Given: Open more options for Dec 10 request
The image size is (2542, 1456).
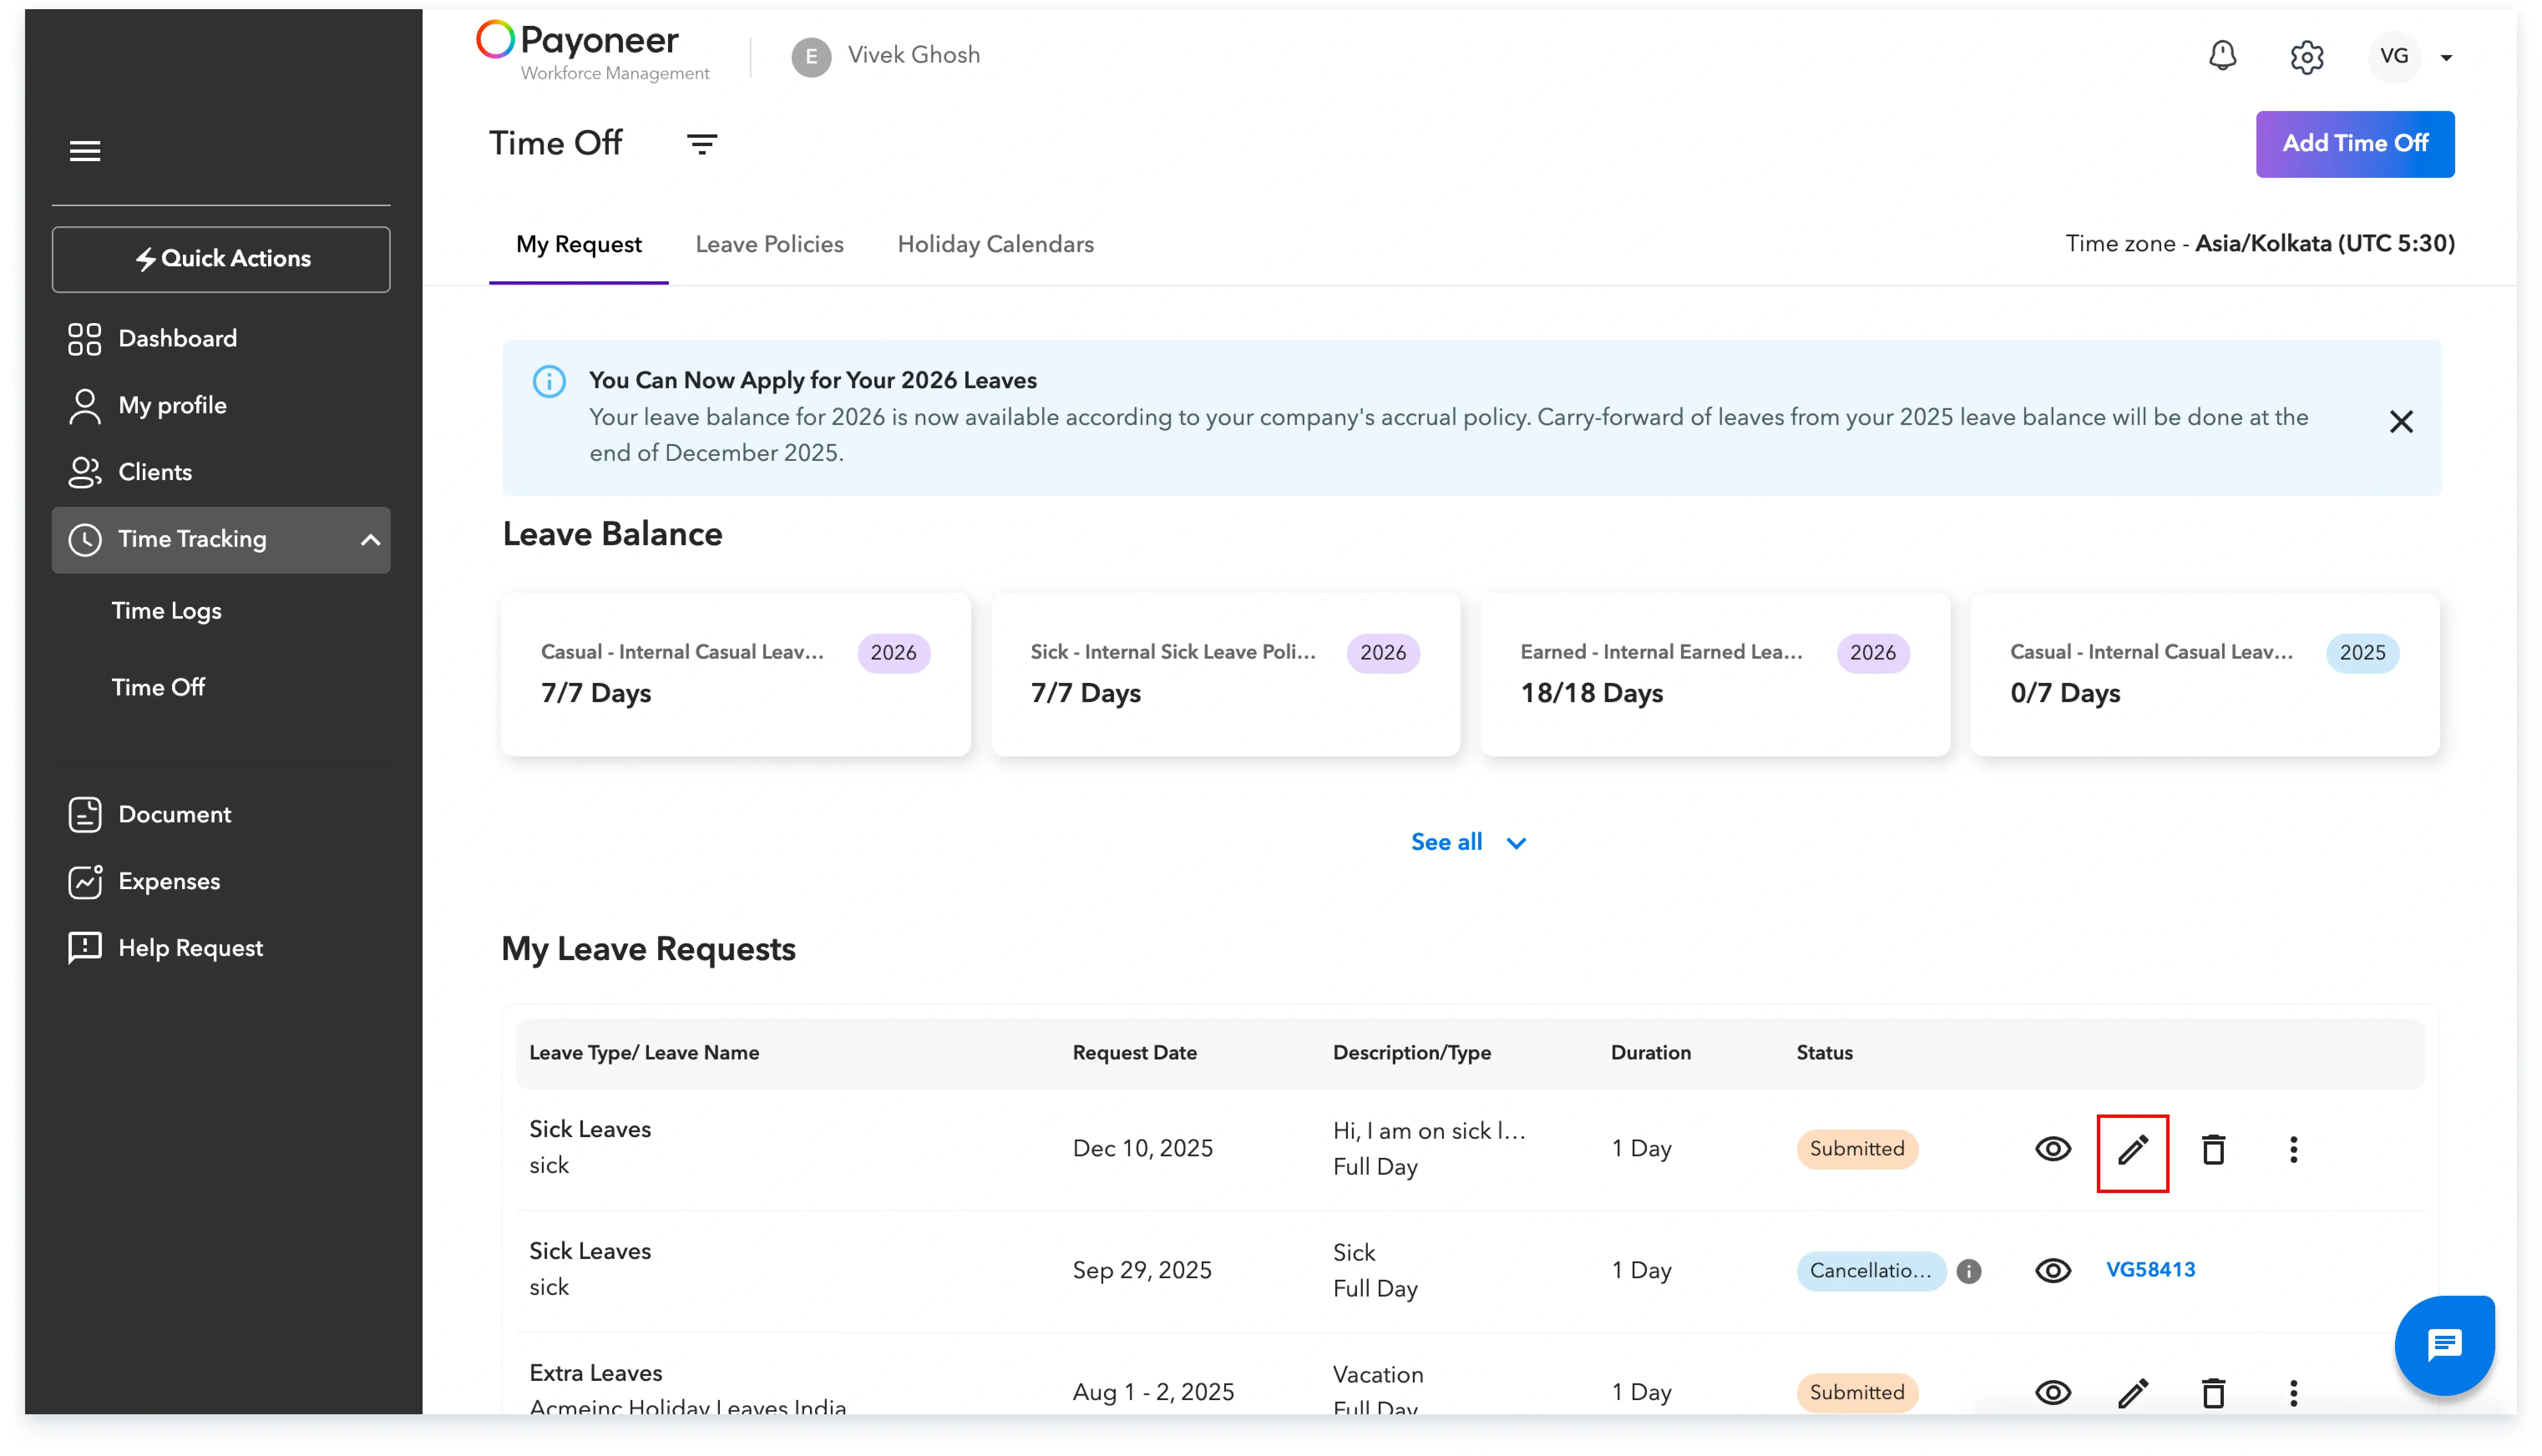Looking at the screenshot, I should point(2293,1150).
